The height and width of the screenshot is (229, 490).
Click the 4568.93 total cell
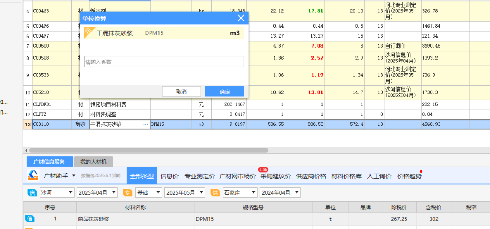(445, 124)
